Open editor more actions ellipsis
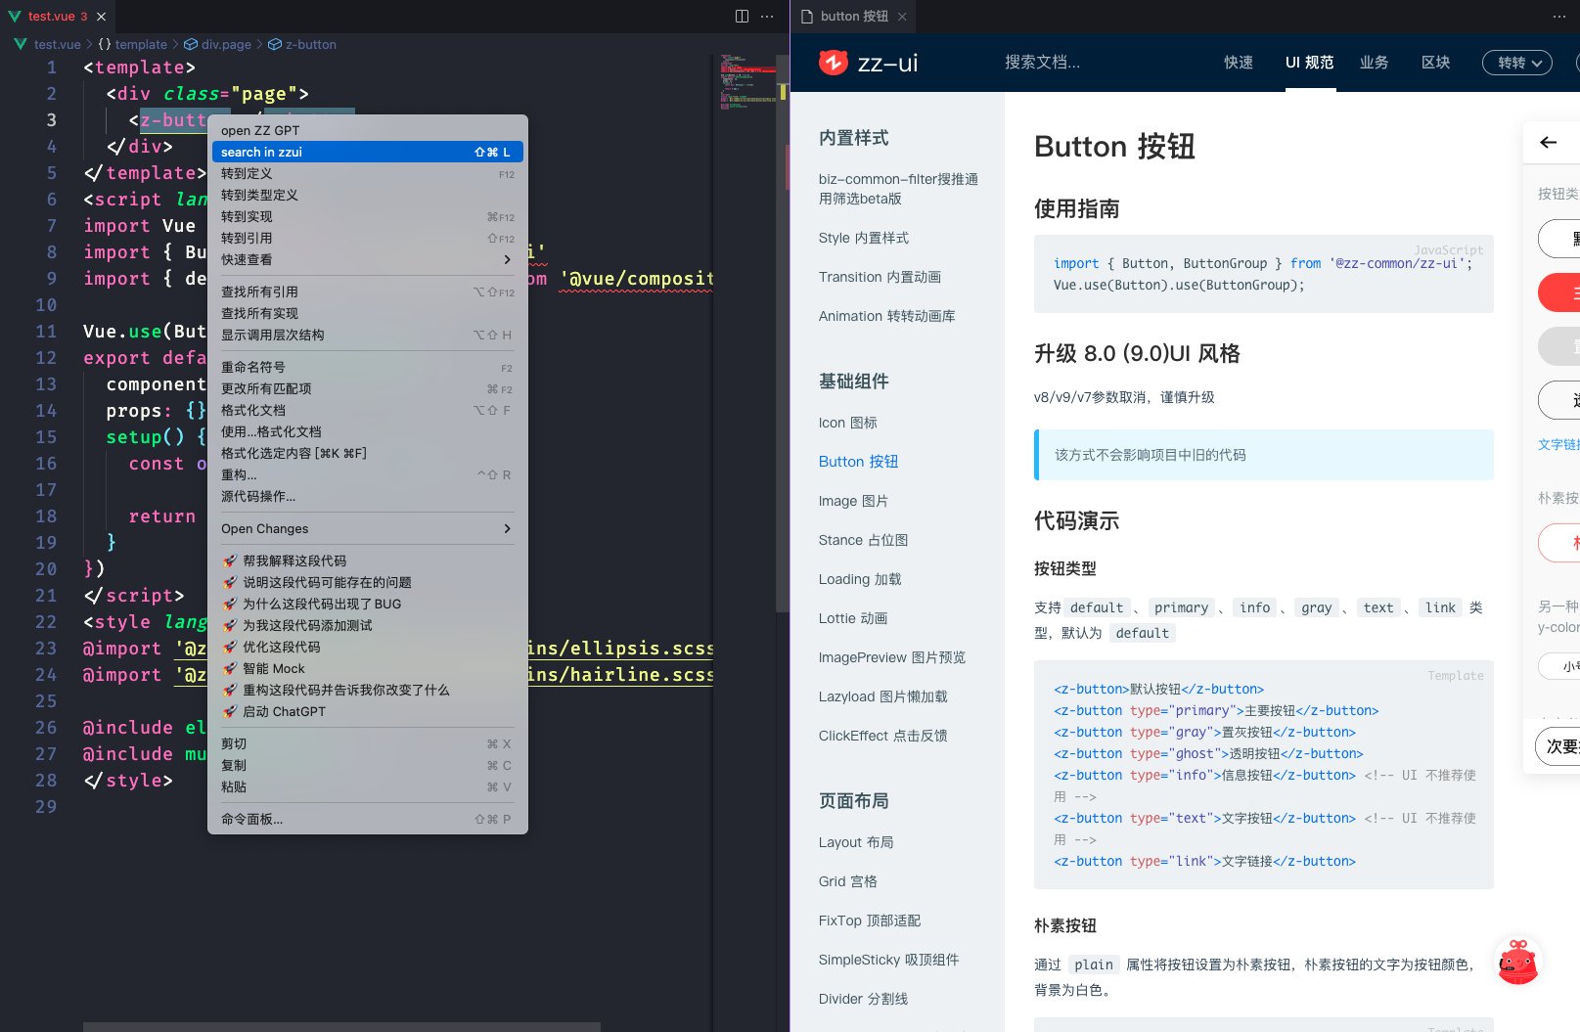Viewport: 1580px width, 1032px height. click(x=768, y=17)
